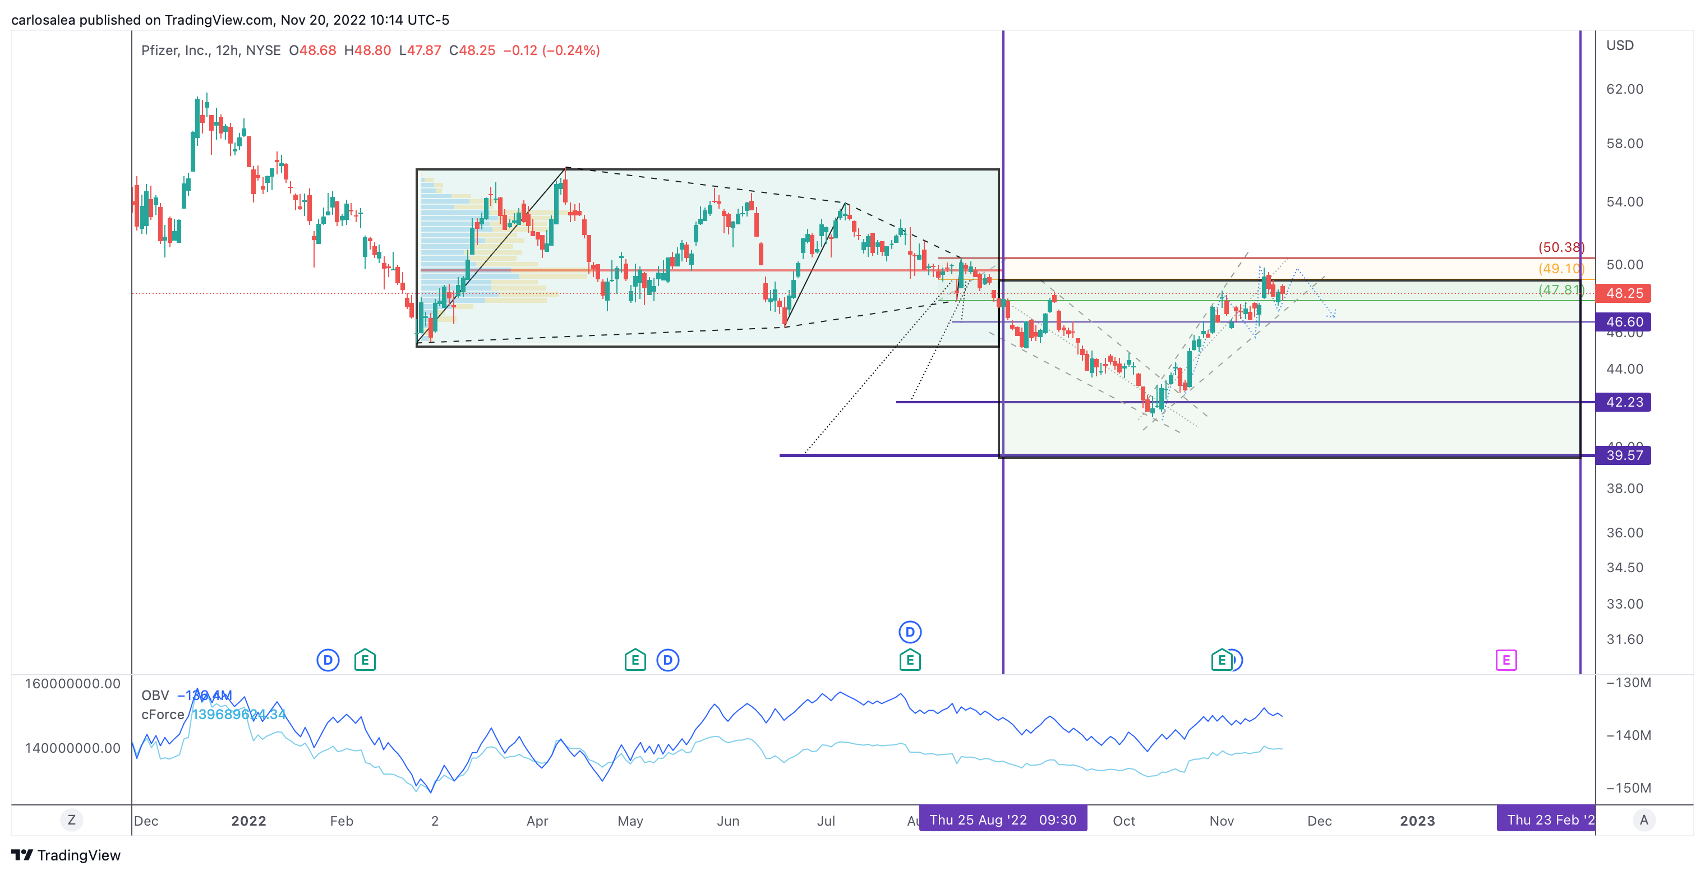The height and width of the screenshot is (875, 1705).
Task: Click the TradingView logo
Action: tap(66, 855)
